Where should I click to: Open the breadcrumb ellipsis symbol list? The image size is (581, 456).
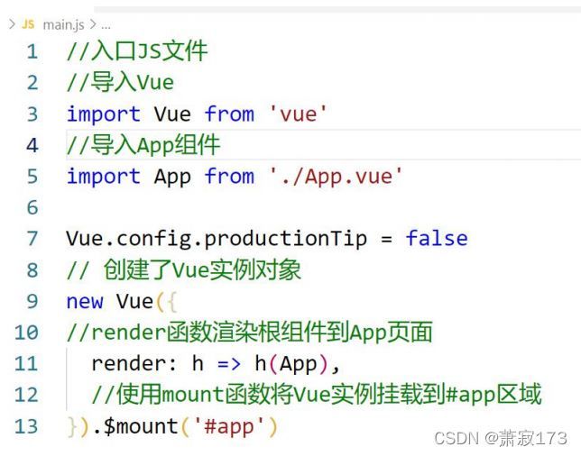(x=106, y=25)
